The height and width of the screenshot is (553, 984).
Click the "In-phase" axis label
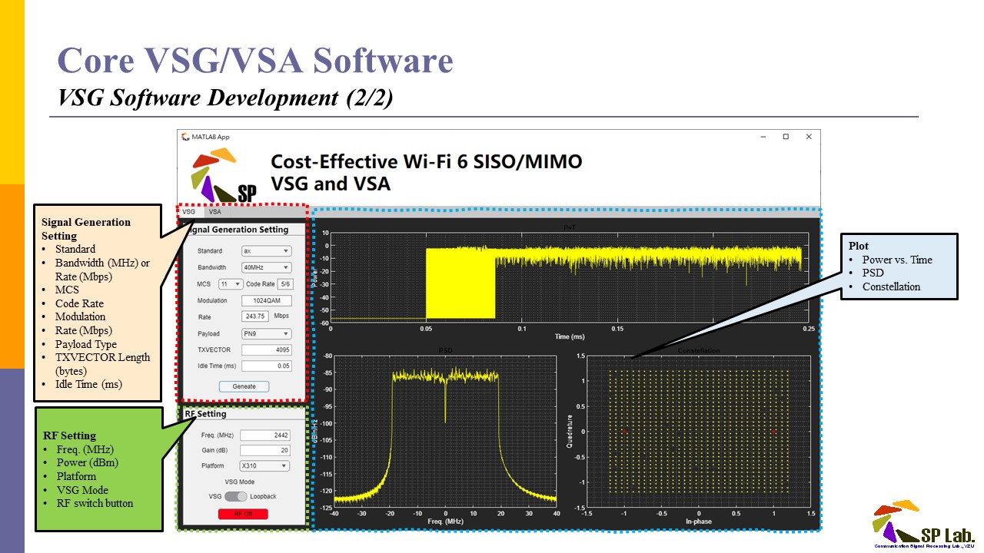699,522
